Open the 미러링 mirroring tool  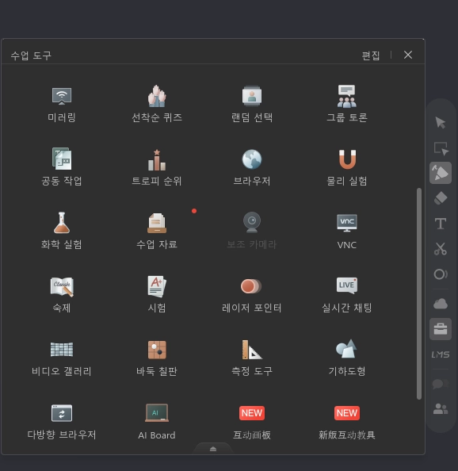pos(62,104)
